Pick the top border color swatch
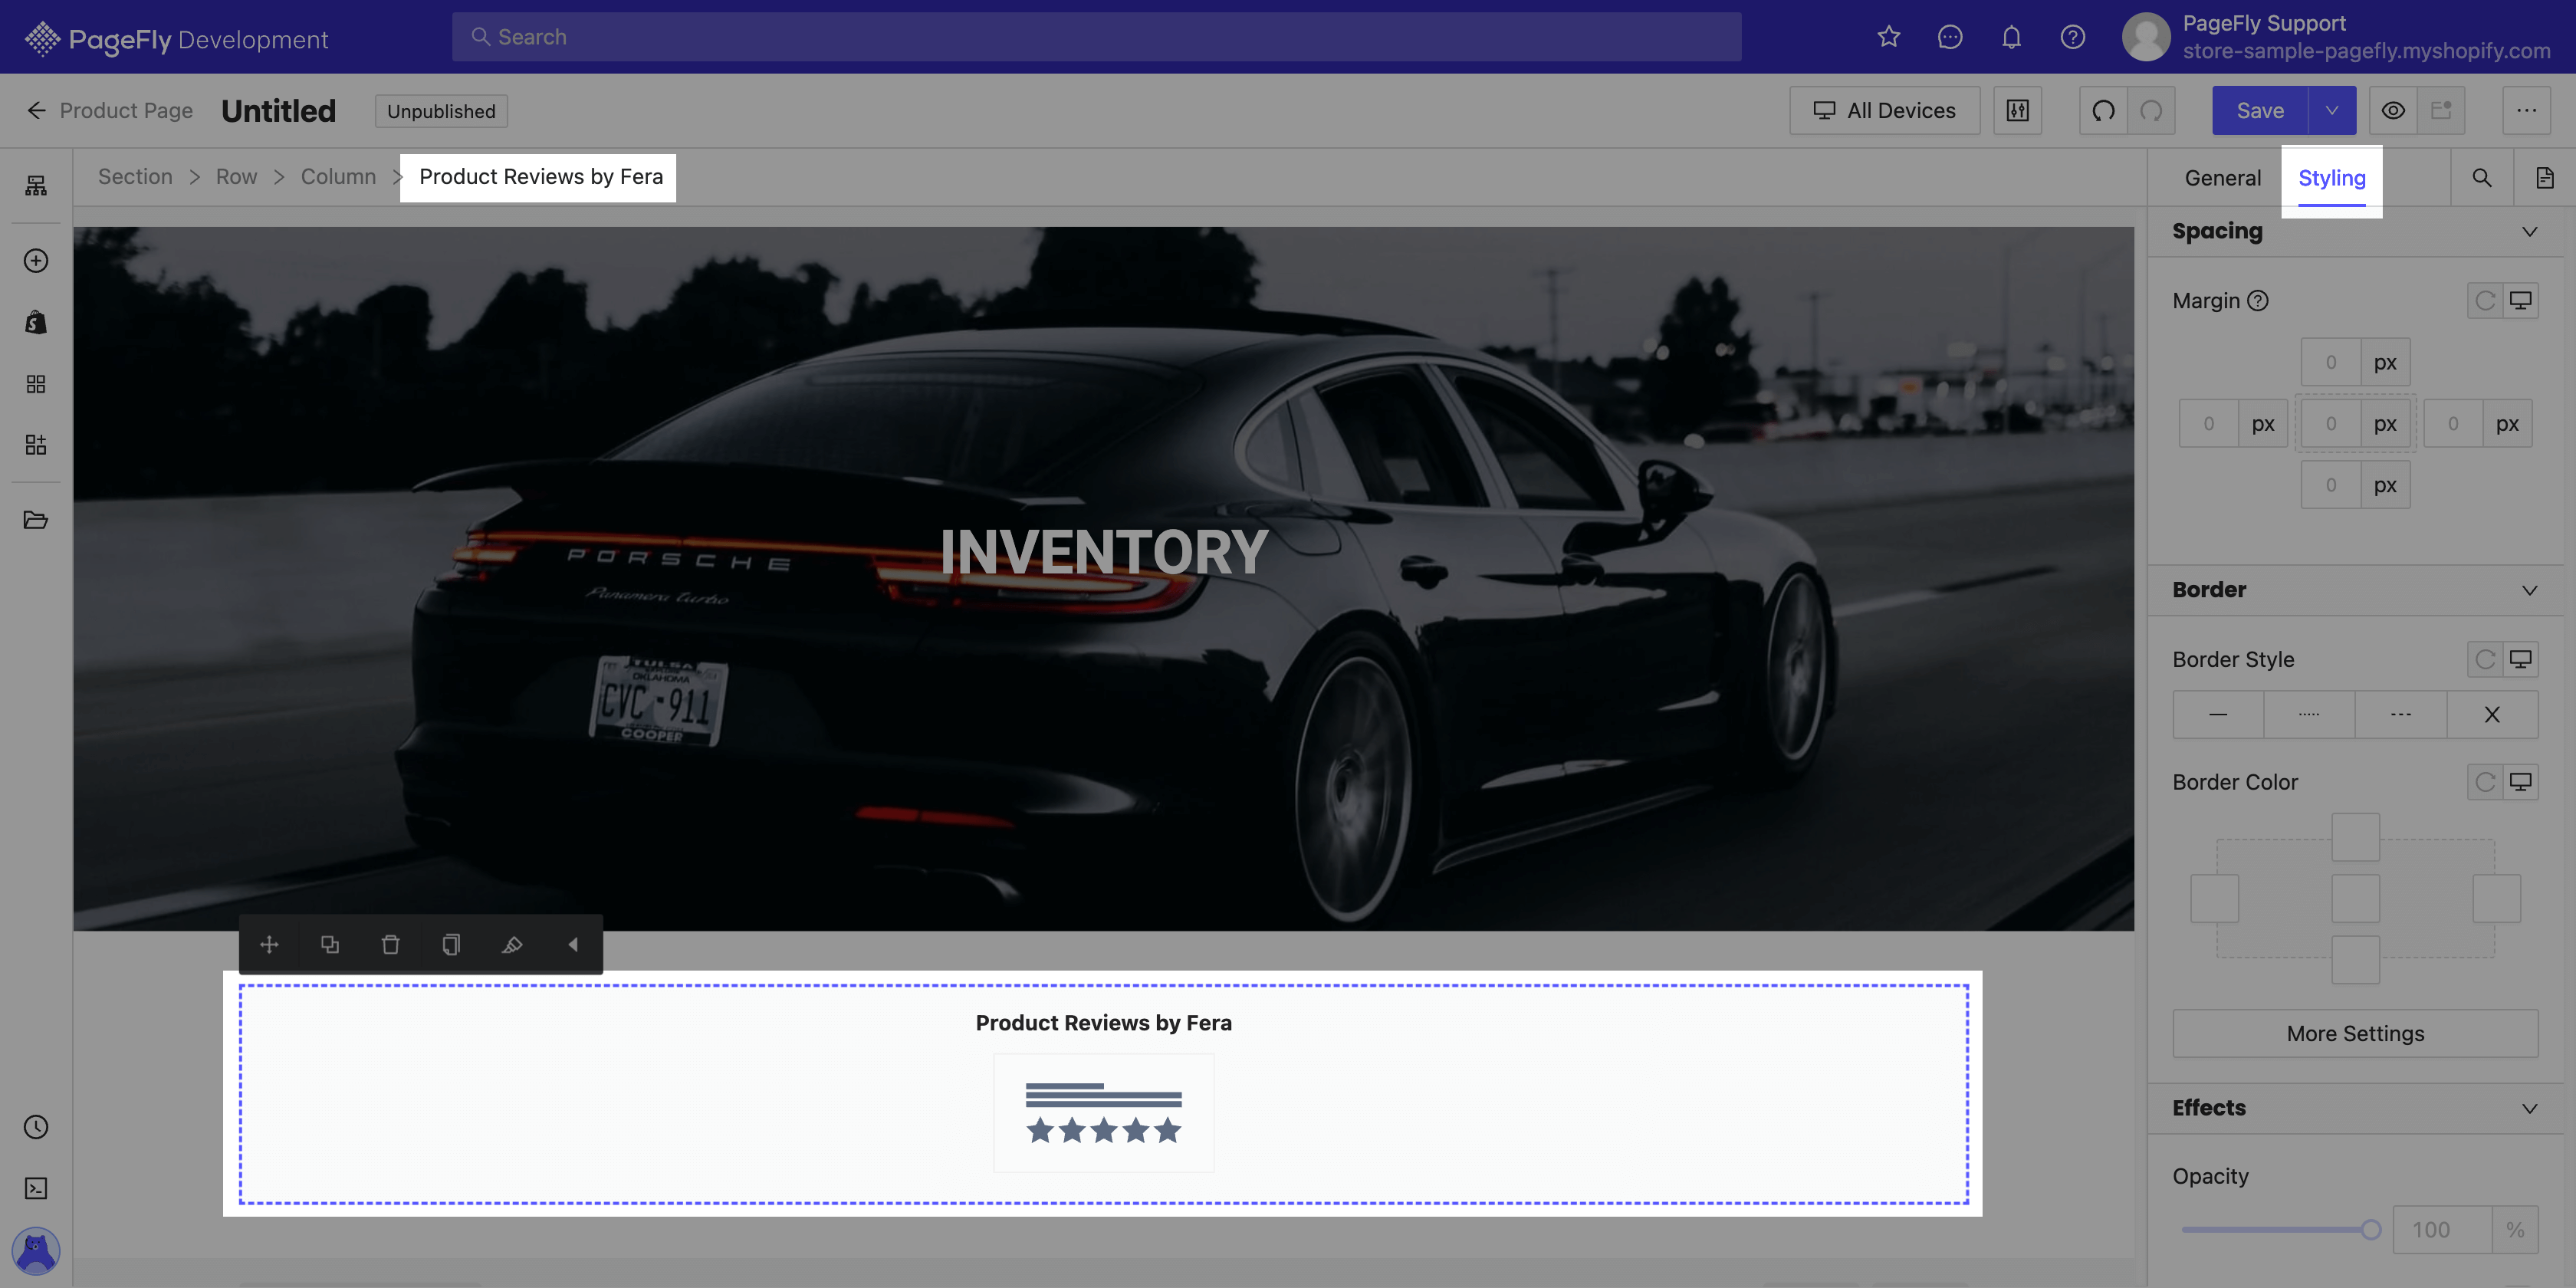Viewport: 2576px width, 1288px height. pyautogui.click(x=2355, y=837)
